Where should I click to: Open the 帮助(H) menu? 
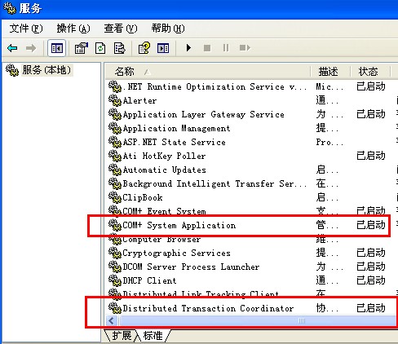(168, 29)
